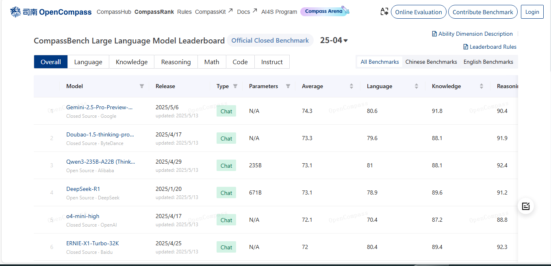Sort by Average column arrows
551x266 pixels.
[351, 86]
